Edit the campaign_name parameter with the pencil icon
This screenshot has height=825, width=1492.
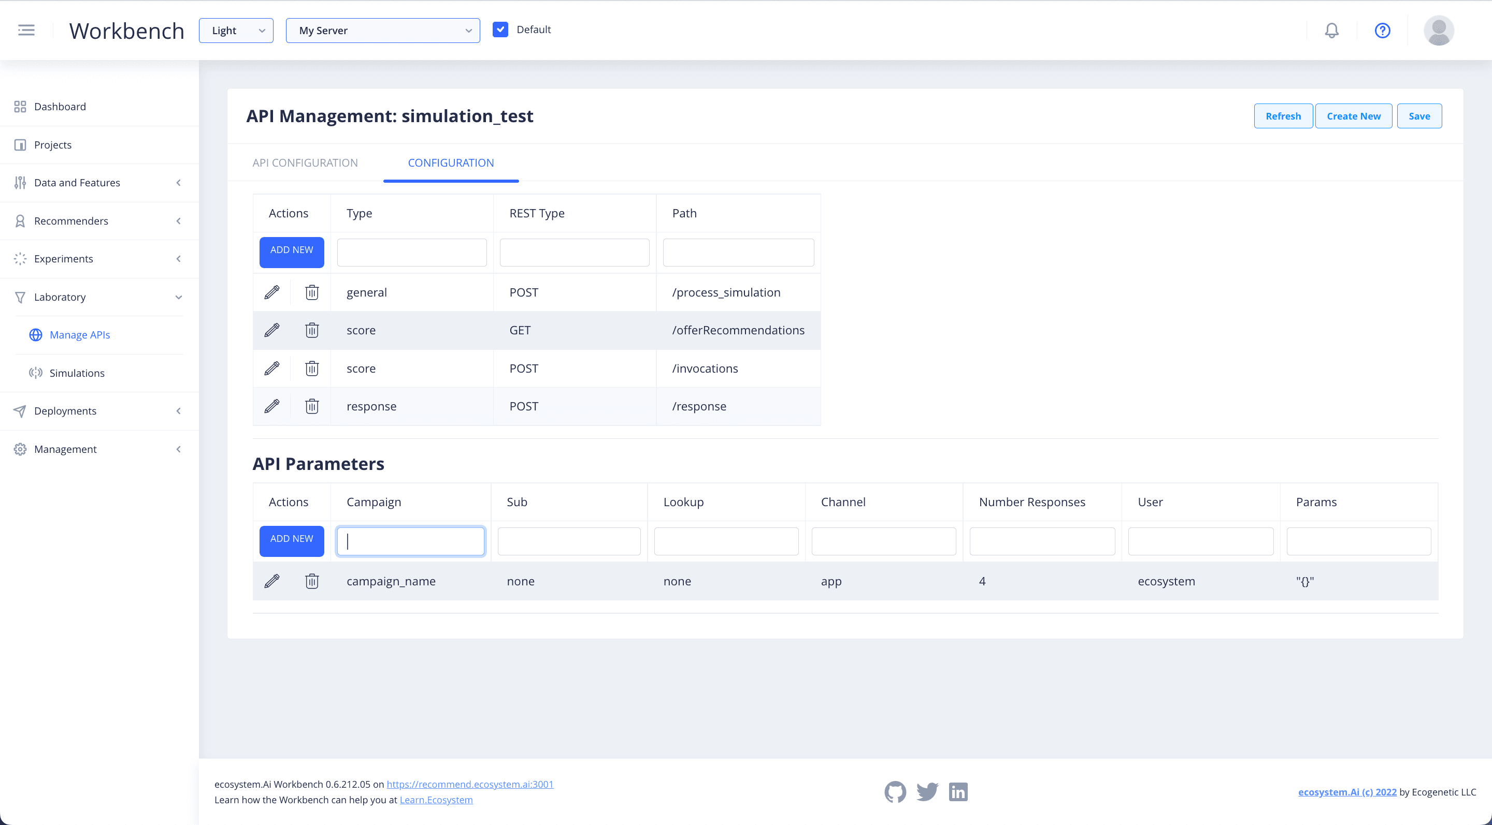pyautogui.click(x=271, y=581)
